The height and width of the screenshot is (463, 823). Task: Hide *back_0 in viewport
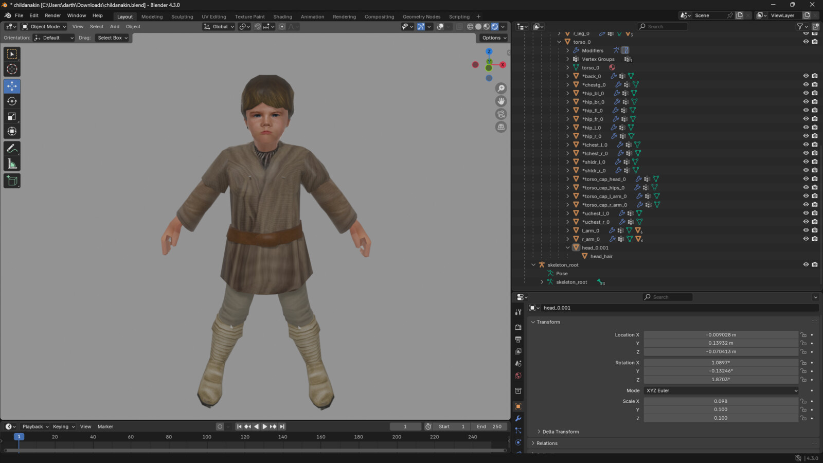tap(806, 76)
